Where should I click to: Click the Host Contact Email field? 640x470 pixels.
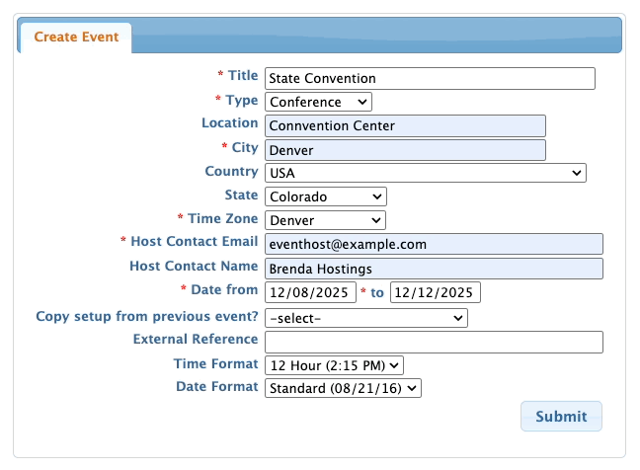[x=433, y=244]
